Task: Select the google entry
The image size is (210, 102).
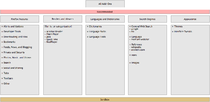Action: pyautogui.click(x=134, y=29)
